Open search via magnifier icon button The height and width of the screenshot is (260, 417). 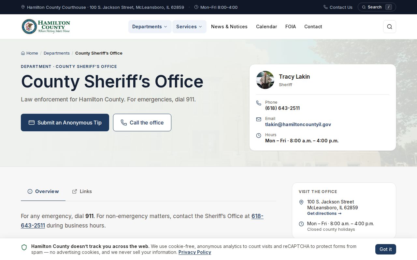click(x=389, y=27)
